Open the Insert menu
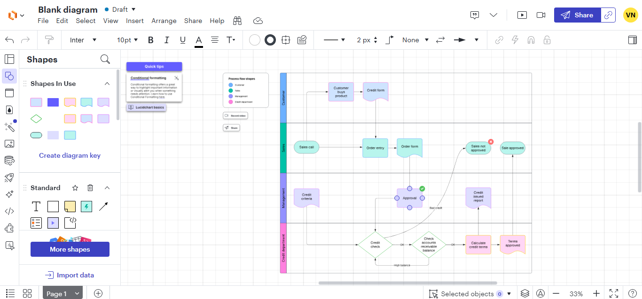Image resolution: width=642 pixels, height=299 pixels. click(135, 21)
